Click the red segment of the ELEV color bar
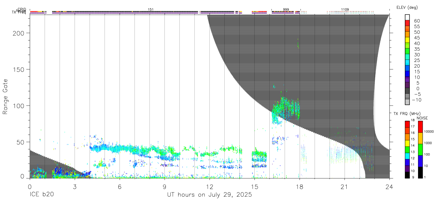The image size is (438, 202). click(407, 23)
